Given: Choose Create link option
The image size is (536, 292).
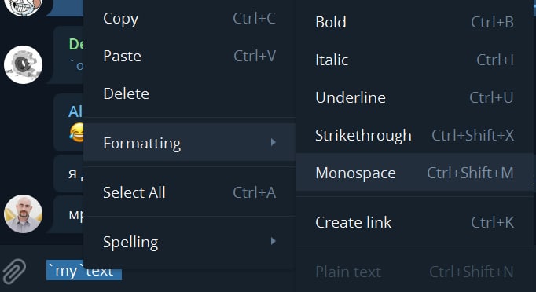Looking at the screenshot, I should (x=414, y=222).
